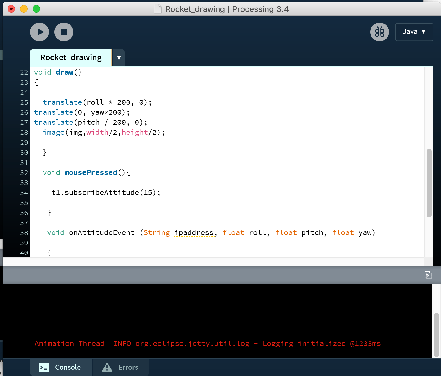Minimize the Processing window
This screenshot has width=441, height=376.
click(x=24, y=9)
